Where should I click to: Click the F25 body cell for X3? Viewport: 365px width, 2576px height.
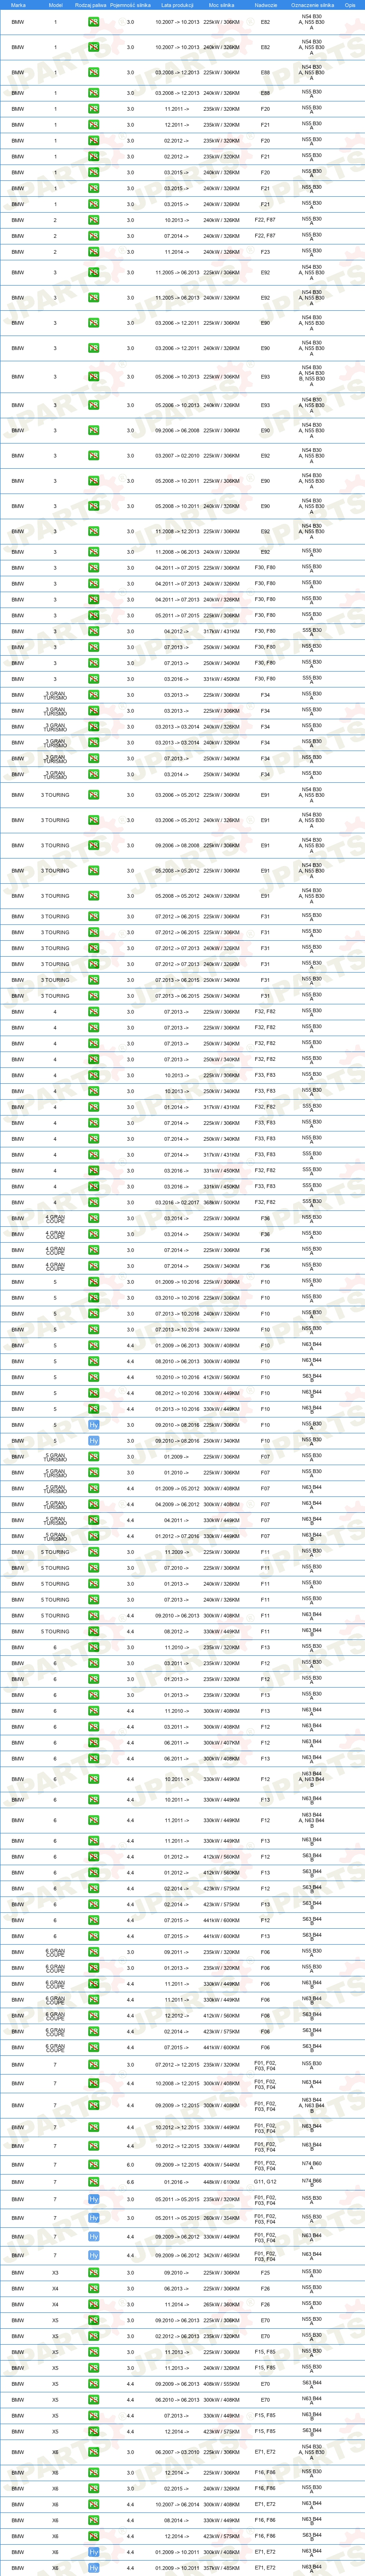pos(265,2273)
